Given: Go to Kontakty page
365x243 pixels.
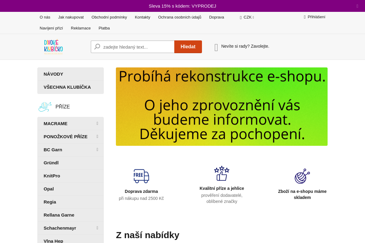Looking at the screenshot, I should click(142, 17).
